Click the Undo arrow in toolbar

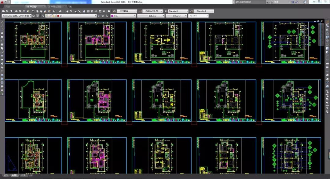coord(54,11)
